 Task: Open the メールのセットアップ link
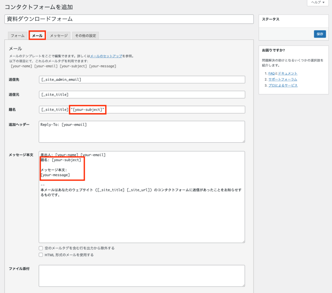coord(106,56)
